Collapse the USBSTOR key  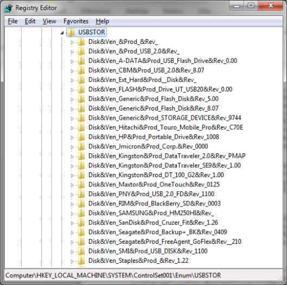[62, 33]
